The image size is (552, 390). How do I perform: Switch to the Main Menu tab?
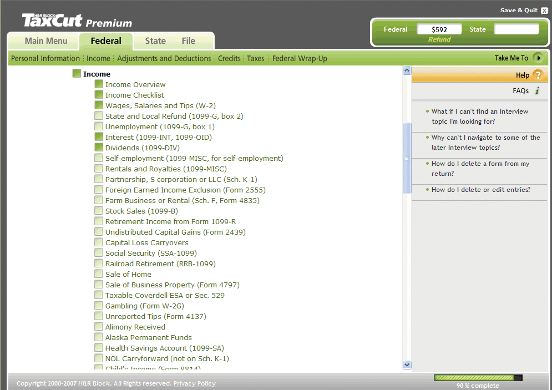click(x=45, y=41)
